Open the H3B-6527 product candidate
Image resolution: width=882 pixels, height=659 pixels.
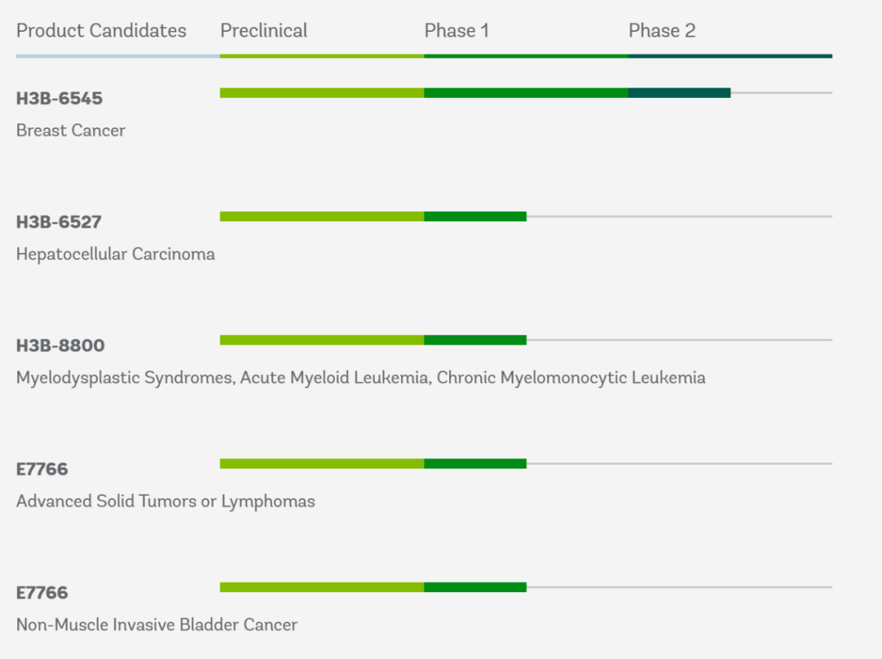click(59, 222)
